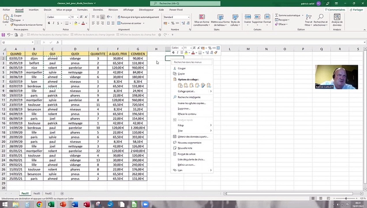
Task: Choose Effacer le contenu in context menu
Action: (187, 114)
